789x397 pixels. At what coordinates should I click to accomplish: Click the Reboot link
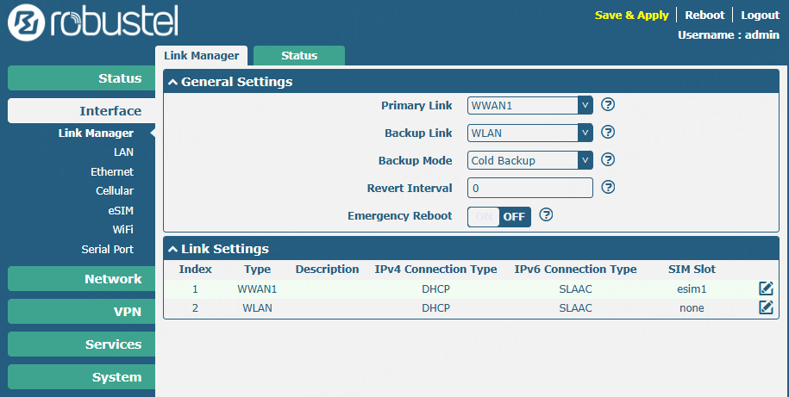[704, 16]
